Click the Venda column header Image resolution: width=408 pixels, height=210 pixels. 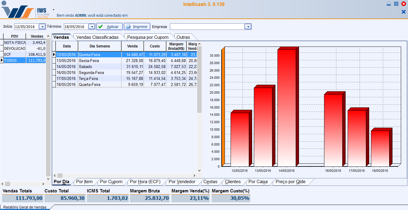pyautogui.click(x=133, y=46)
